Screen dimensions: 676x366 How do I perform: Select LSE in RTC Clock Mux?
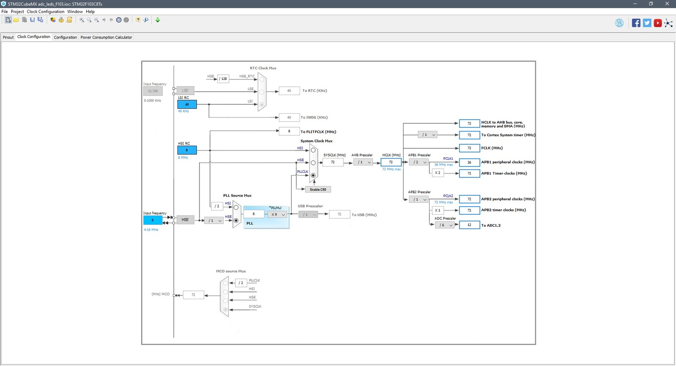tap(262, 92)
